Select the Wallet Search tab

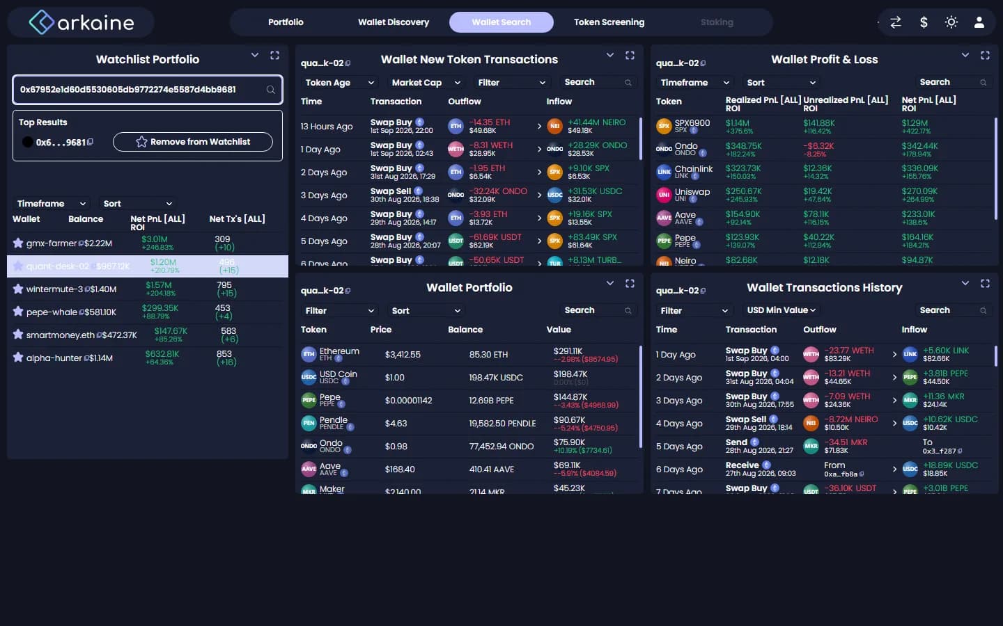pos(501,22)
